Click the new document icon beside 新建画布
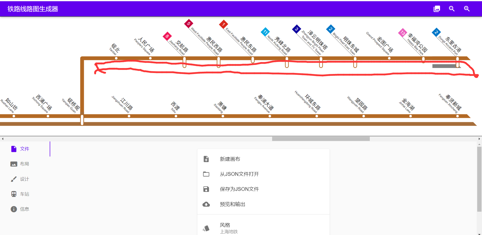 coord(206,159)
